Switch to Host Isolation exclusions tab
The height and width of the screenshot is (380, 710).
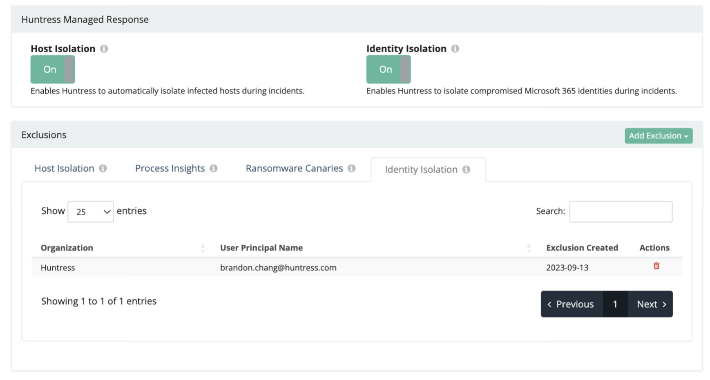[65, 168]
